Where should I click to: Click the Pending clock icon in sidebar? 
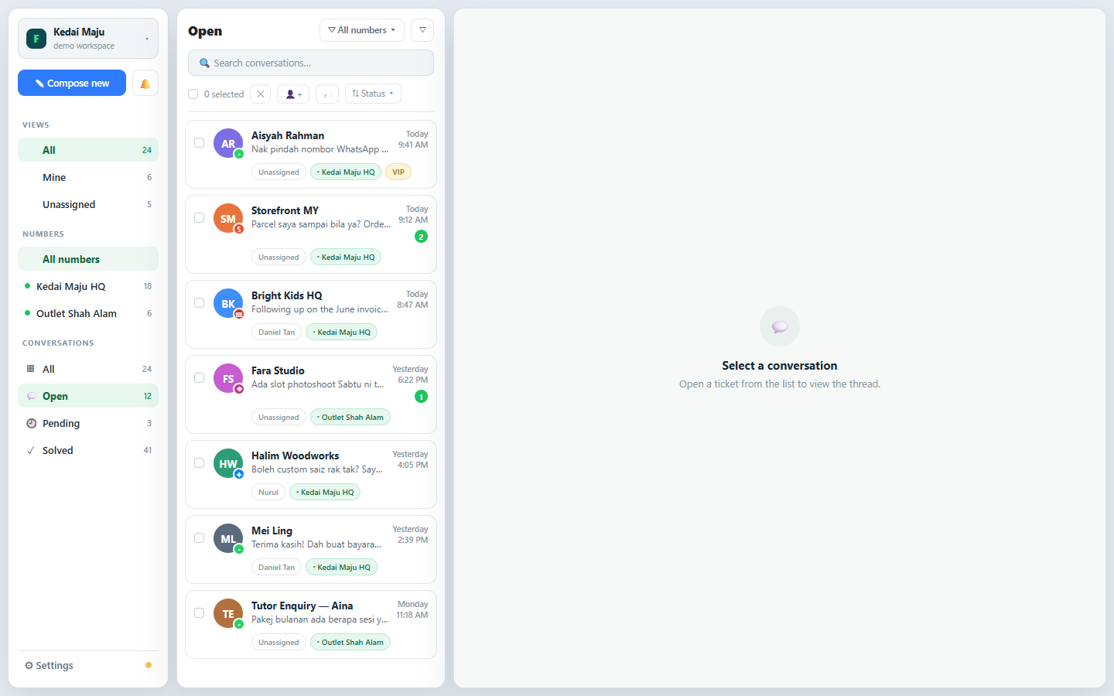[x=31, y=423]
